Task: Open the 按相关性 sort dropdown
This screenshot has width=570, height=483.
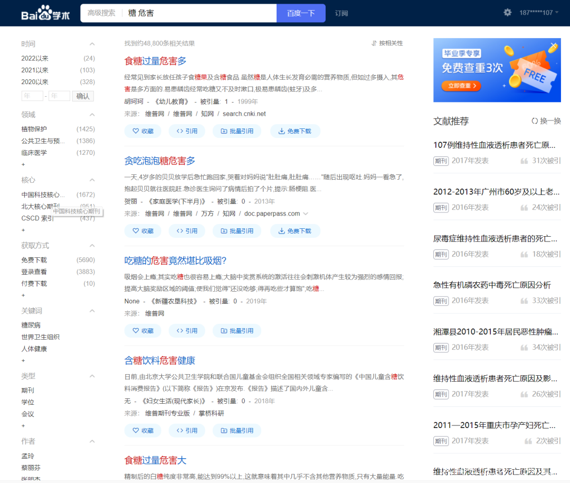Action: coord(387,43)
